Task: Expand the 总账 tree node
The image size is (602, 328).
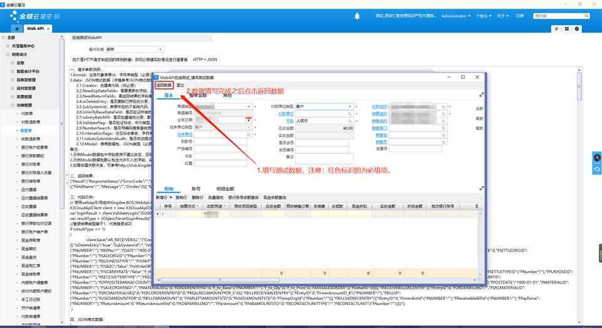Action: coord(13,63)
